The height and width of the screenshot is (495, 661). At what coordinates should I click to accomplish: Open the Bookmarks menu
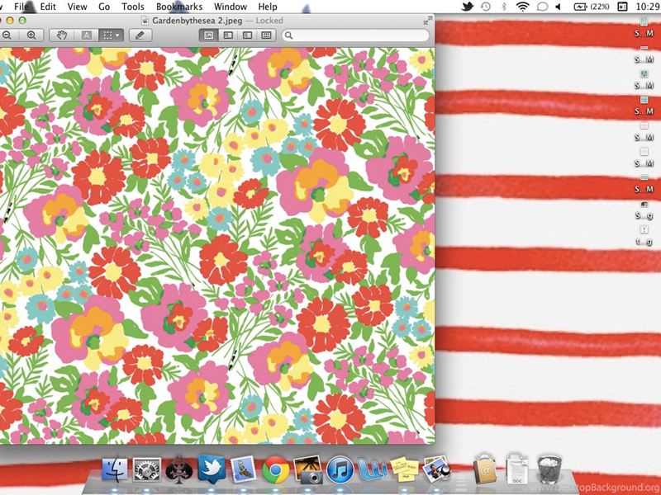click(179, 7)
